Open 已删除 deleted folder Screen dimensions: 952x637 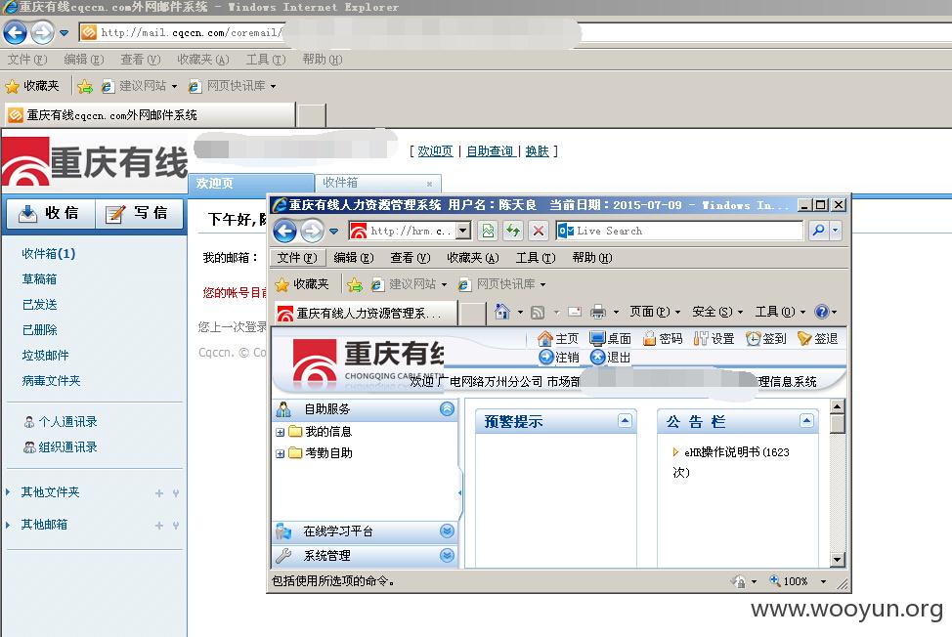pos(39,330)
